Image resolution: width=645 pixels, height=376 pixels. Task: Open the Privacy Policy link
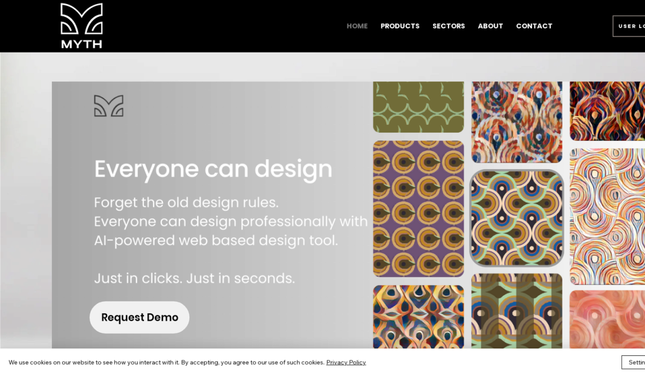[x=346, y=362]
